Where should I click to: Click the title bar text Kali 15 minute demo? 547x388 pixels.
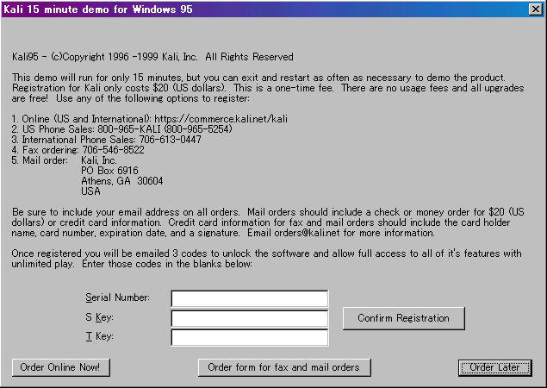pyautogui.click(x=97, y=9)
